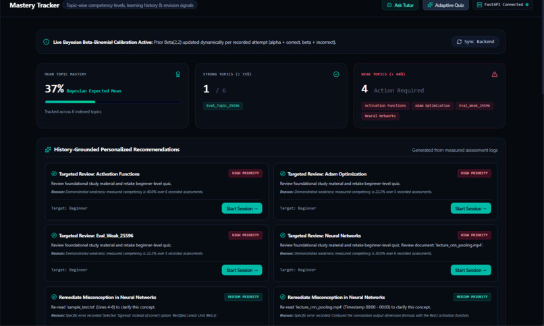Start Session for Neural Networks review
This screenshot has height=326, width=544.
point(471,270)
